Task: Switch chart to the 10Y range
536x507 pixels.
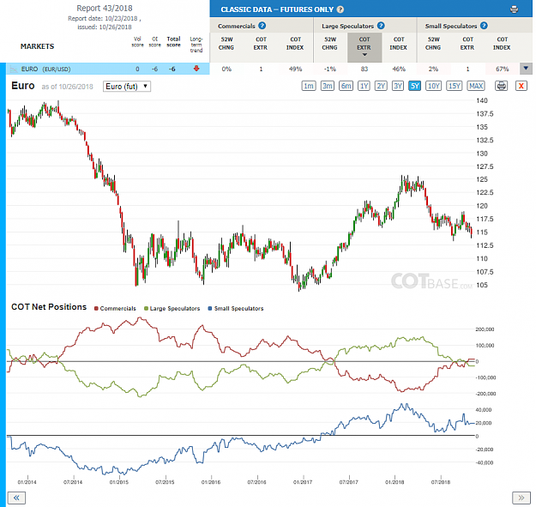Action: [x=433, y=86]
